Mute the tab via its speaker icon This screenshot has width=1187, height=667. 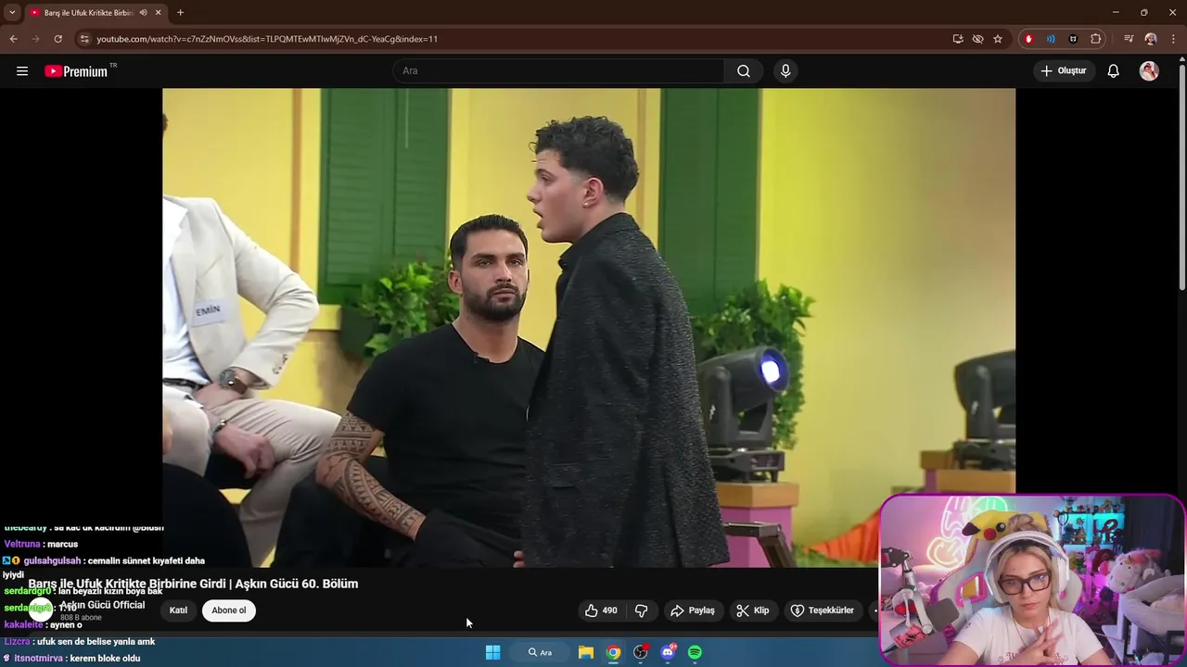point(143,13)
